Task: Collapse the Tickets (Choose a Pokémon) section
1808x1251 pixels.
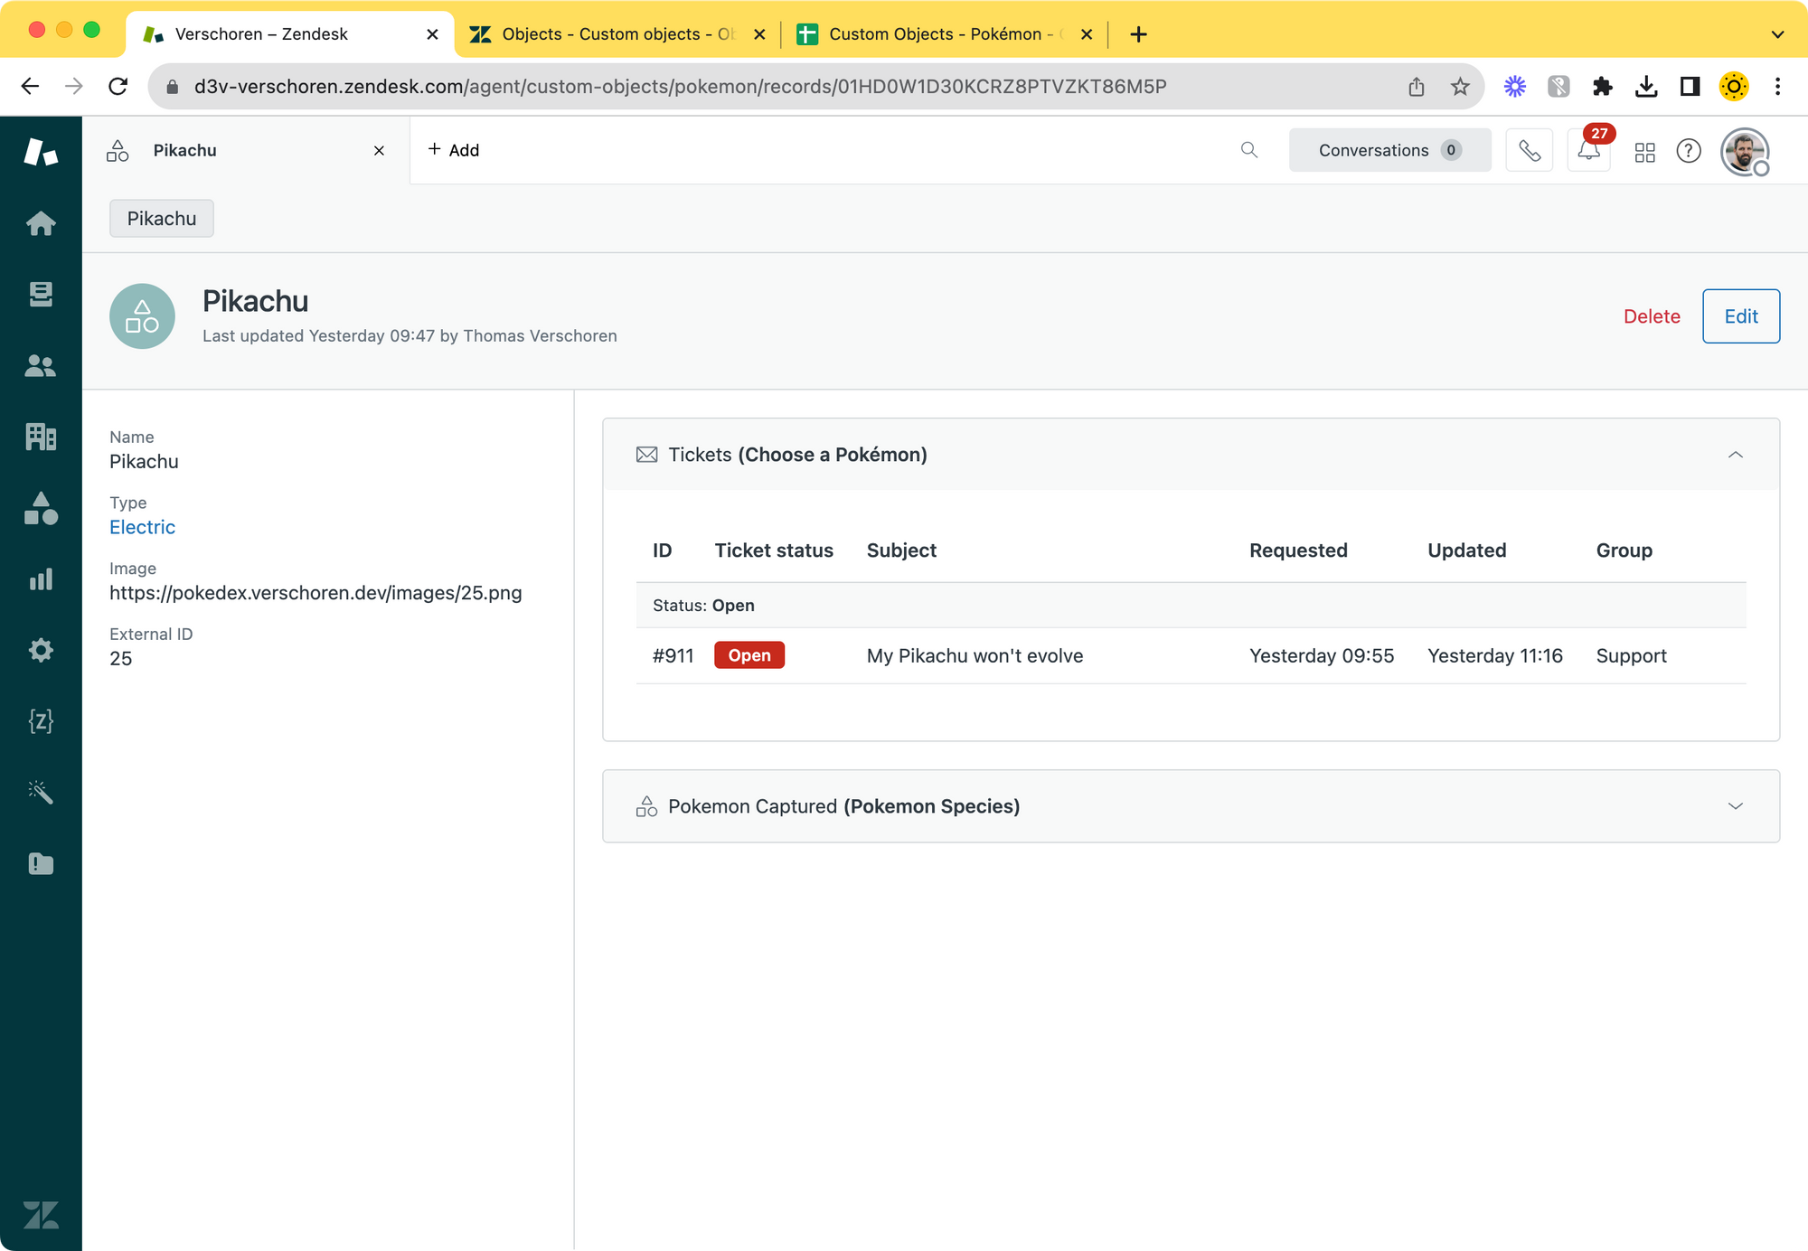Action: point(1735,455)
